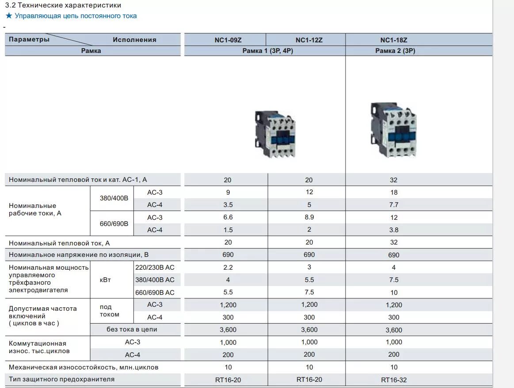The width and height of the screenshot is (514, 388).
Task: Click the 'под током' cell
Action: click(110, 311)
